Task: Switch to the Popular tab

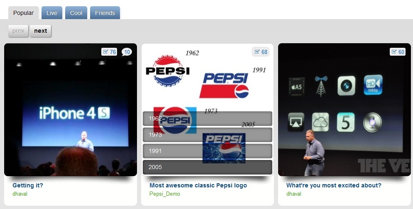Action: tap(23, 13)
